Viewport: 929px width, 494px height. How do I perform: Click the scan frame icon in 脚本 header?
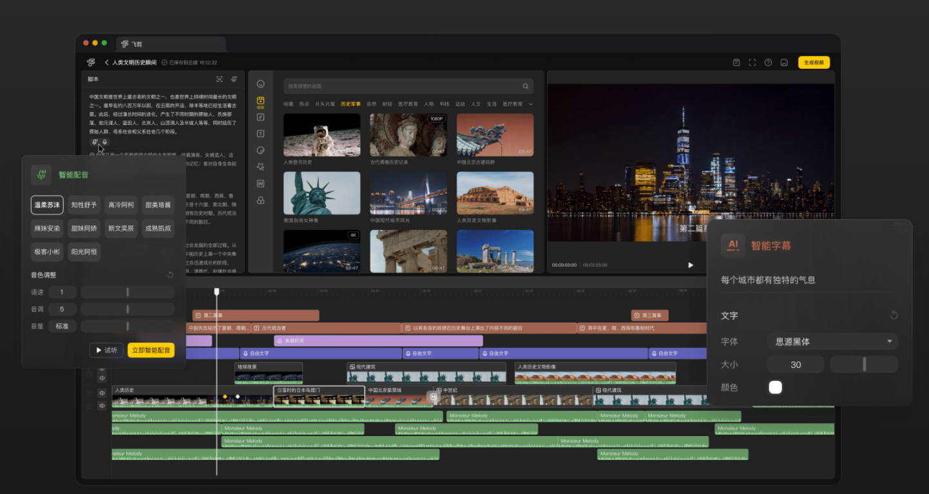coord(220,79)
